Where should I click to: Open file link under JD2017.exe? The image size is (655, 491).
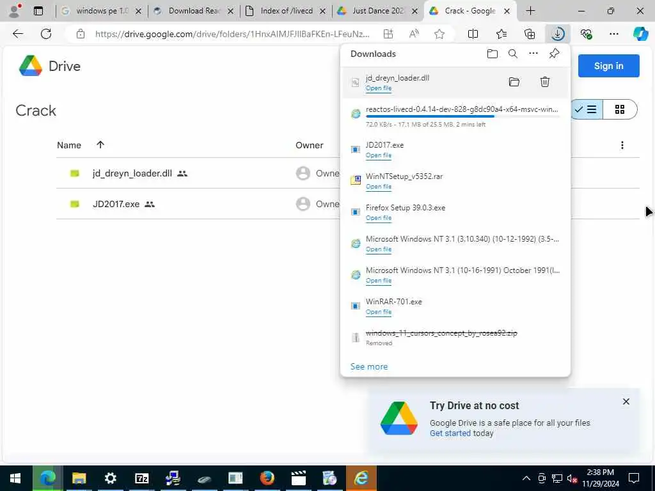tap(379, 155)
